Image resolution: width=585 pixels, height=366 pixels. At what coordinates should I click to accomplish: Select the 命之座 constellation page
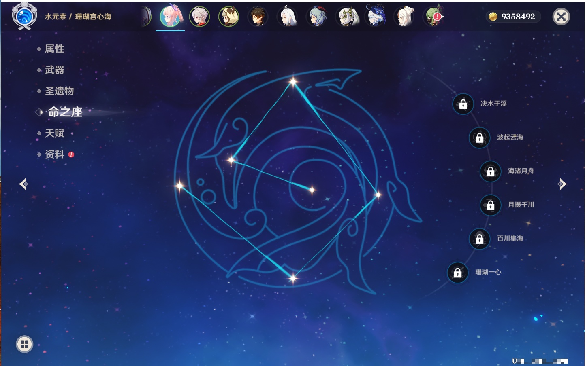pos(65,112)
